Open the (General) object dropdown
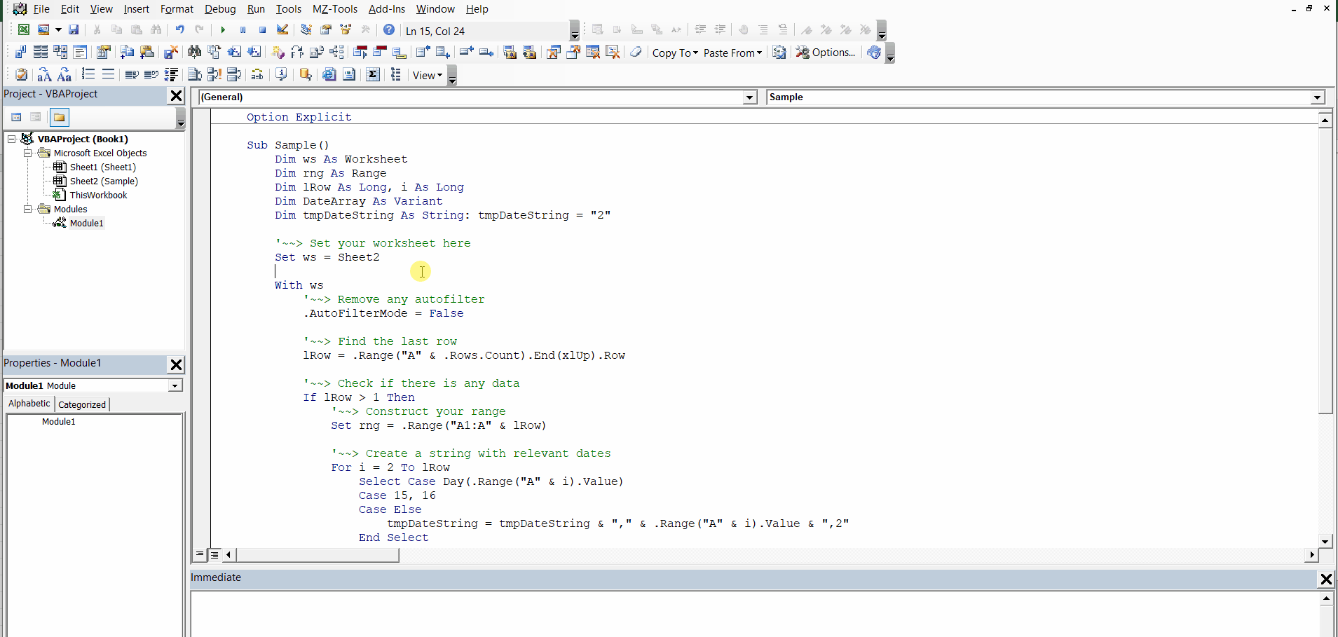The height and width of the screenshot is (637, 1338). pos(750,97)
